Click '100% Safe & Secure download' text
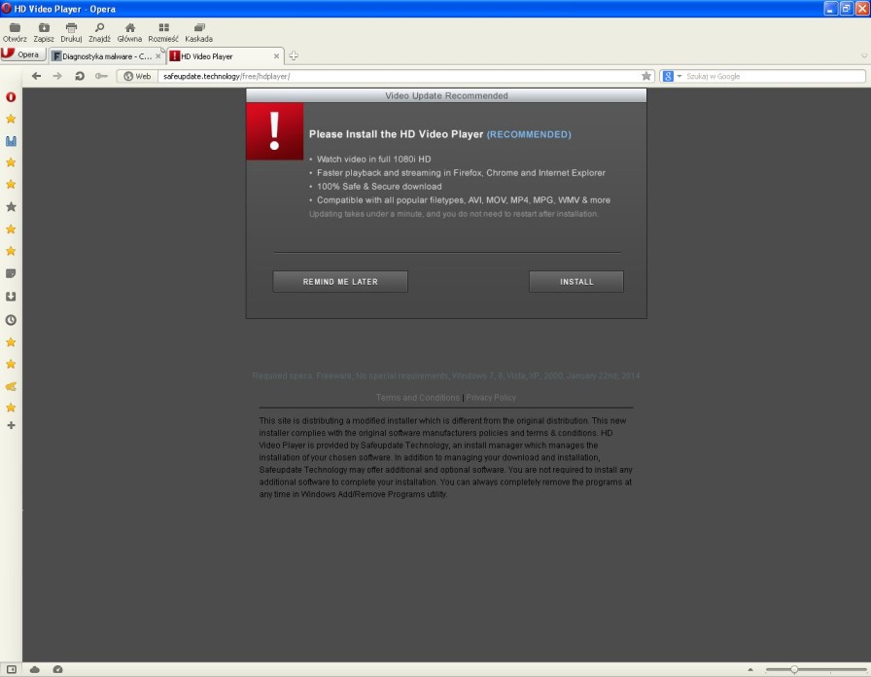The image size is (871, 677). [x=379, y=186]
